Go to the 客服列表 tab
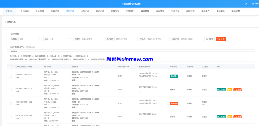The height and width of the screenshot is (126, 259). [190, 11]
